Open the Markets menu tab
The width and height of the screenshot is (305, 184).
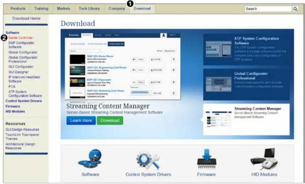click(x=63, y=9)
